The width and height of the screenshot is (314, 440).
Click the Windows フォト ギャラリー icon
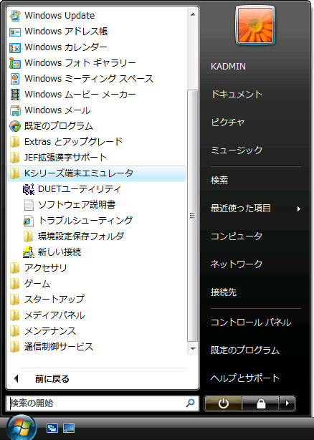point(15,63)
